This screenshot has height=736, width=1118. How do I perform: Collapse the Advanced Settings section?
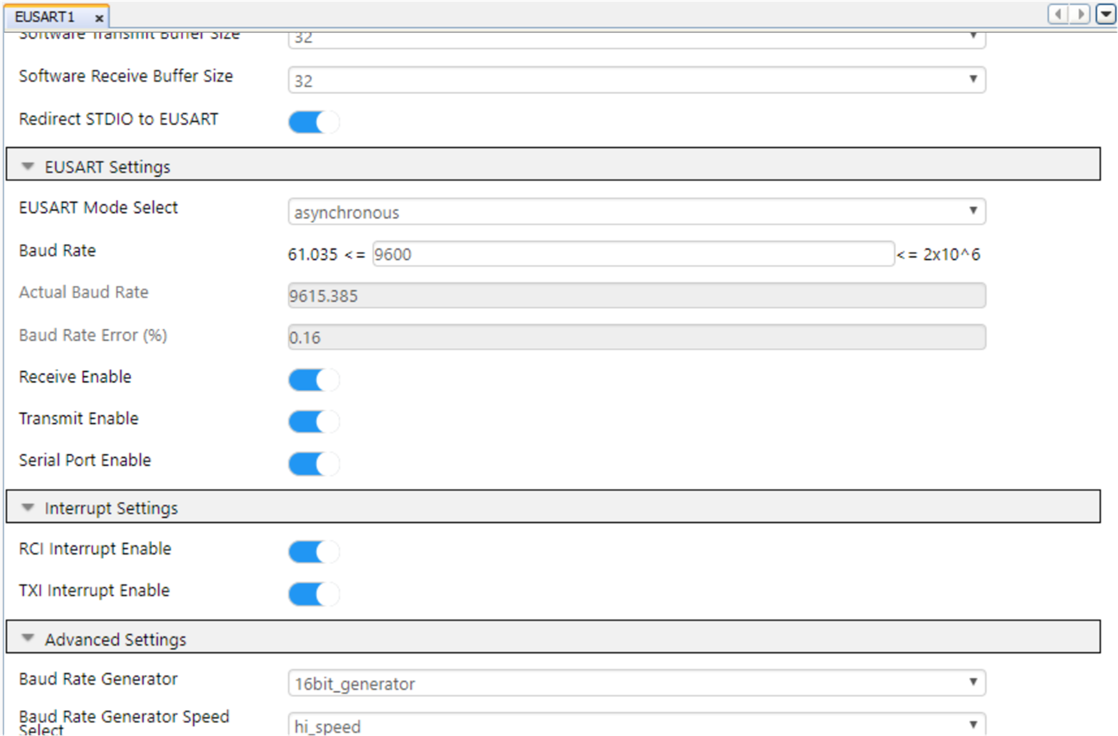[x=27, y=639]
